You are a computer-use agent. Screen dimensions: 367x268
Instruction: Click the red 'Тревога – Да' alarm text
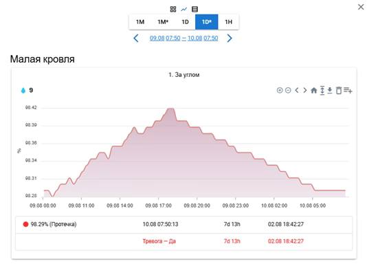tap(159, 241)
